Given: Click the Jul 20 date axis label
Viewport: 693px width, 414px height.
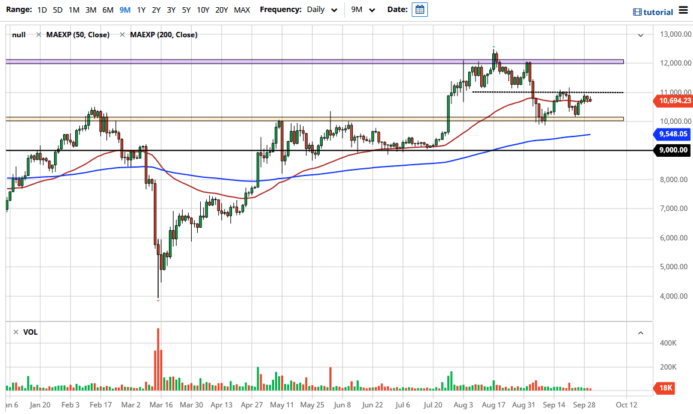Looking at the screenshot, I should pyautogui.click(x=433, y=405).
